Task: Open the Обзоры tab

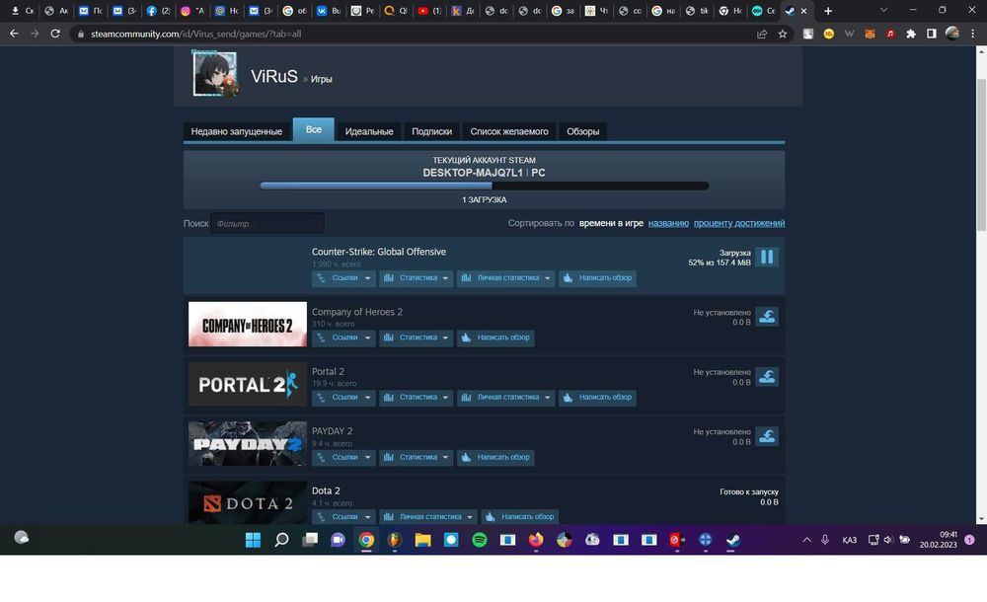Action: click(583, 131)
